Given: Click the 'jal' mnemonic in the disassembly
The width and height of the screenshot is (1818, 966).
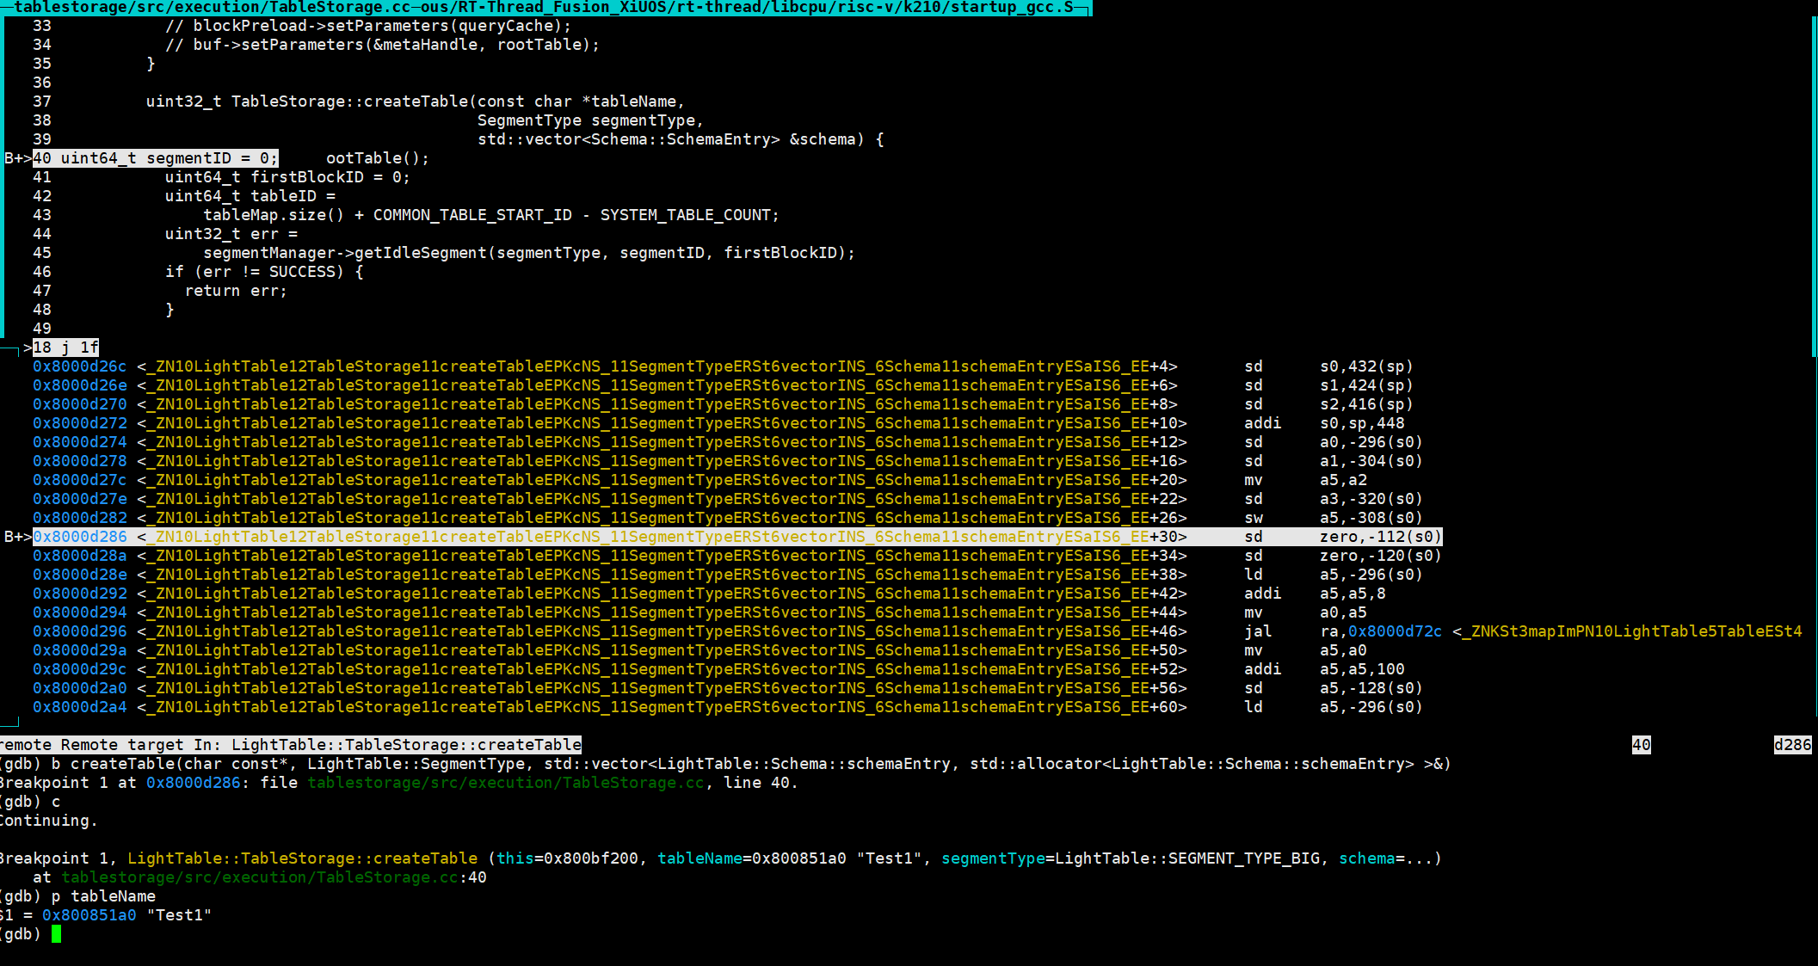Looking at the screenshot, I should tap(1258, 631).
